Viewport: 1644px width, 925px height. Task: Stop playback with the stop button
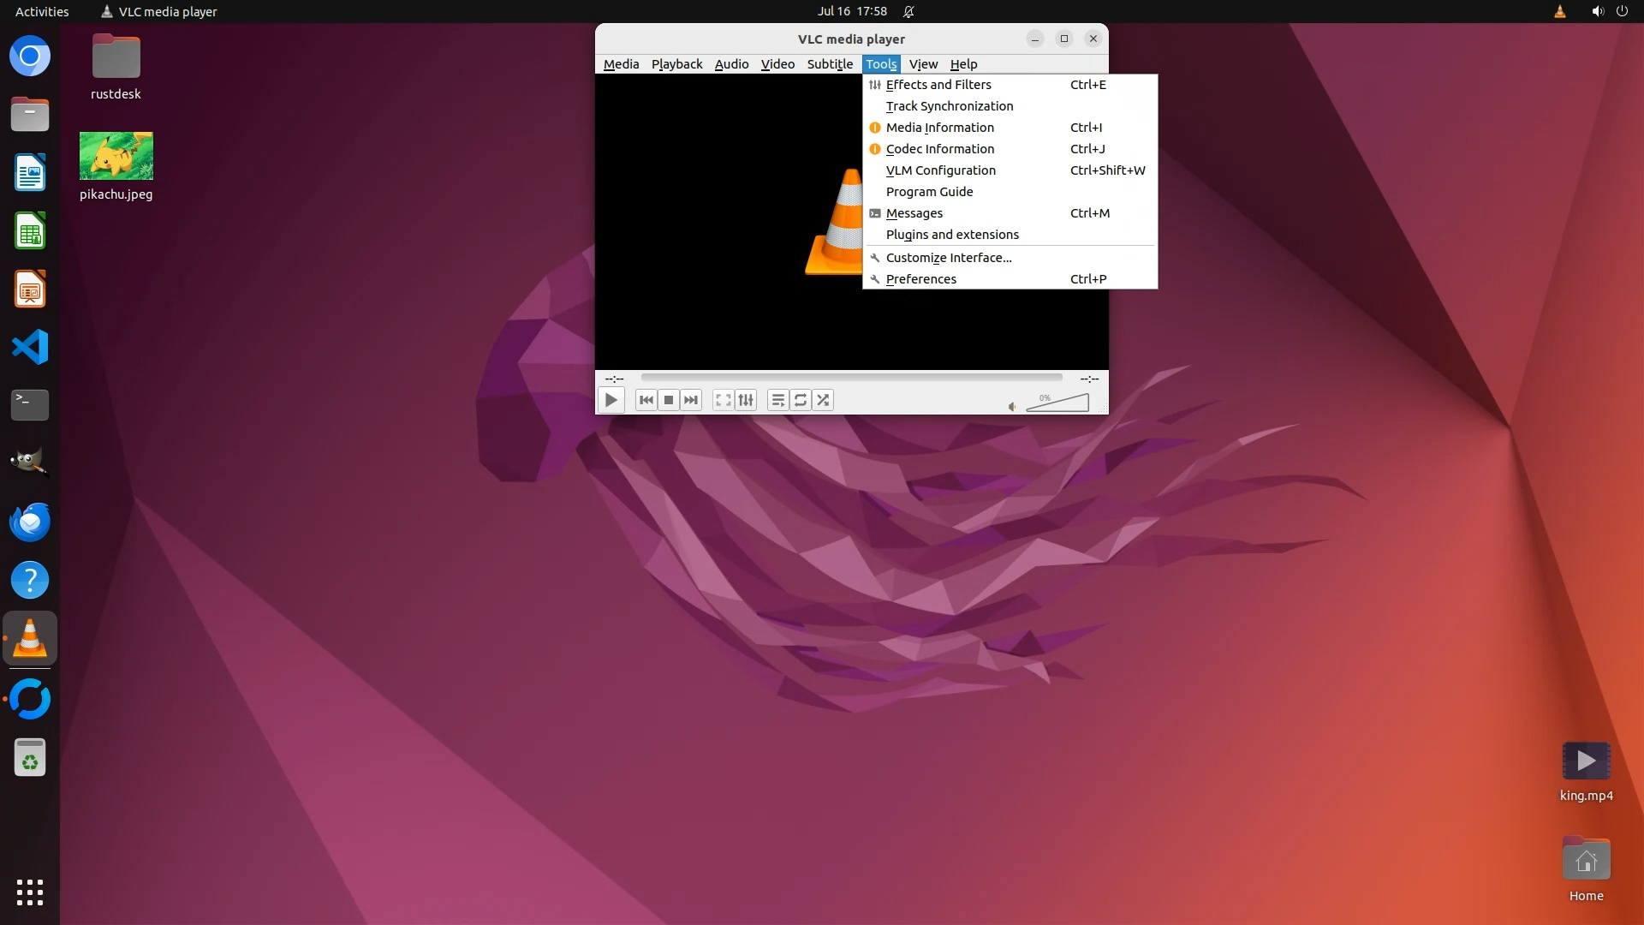[669, 400]
